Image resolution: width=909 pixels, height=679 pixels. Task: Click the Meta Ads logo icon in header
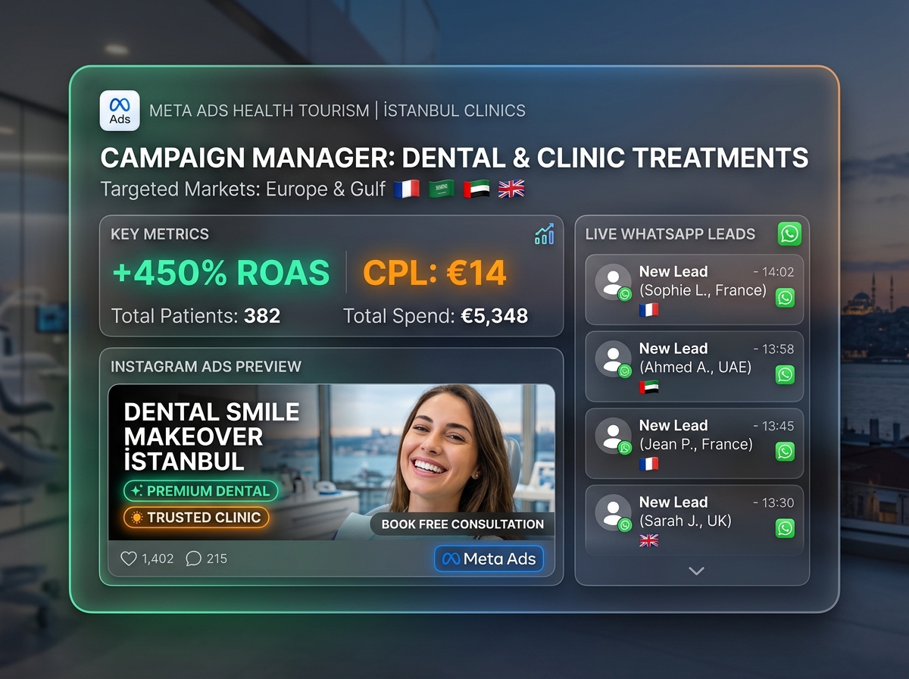point(120,111)
